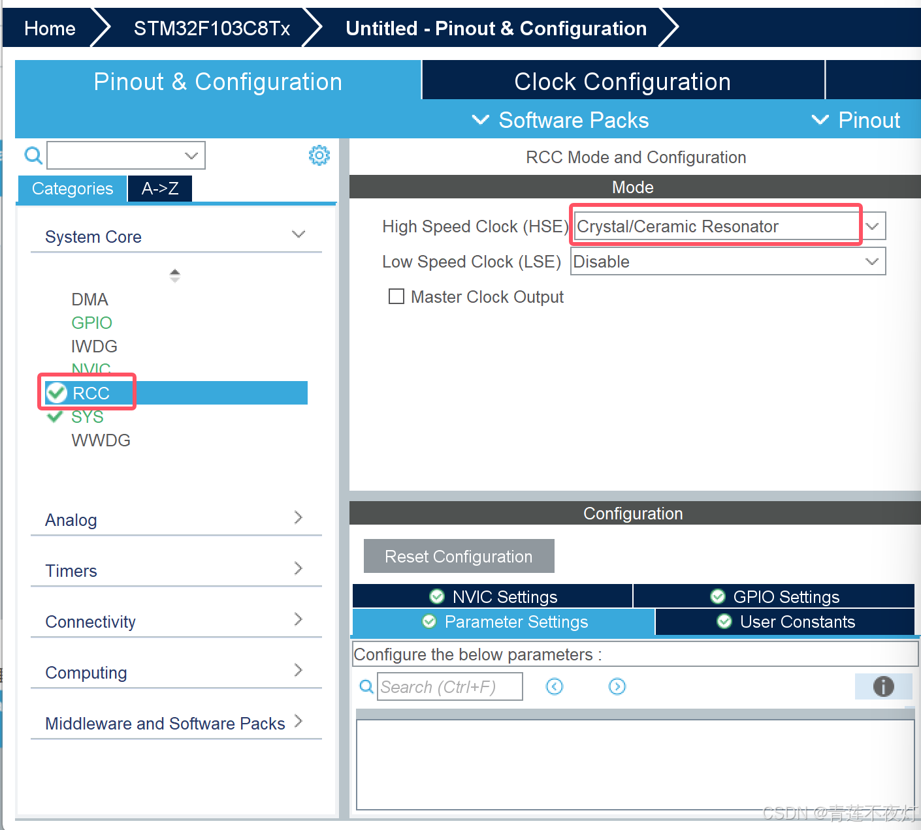
Task: Select WWDG in System Core list
Action: [x=101, y=440]
